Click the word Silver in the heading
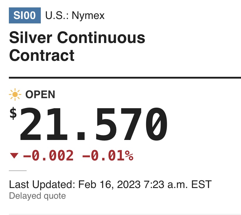 pos(31,38)
